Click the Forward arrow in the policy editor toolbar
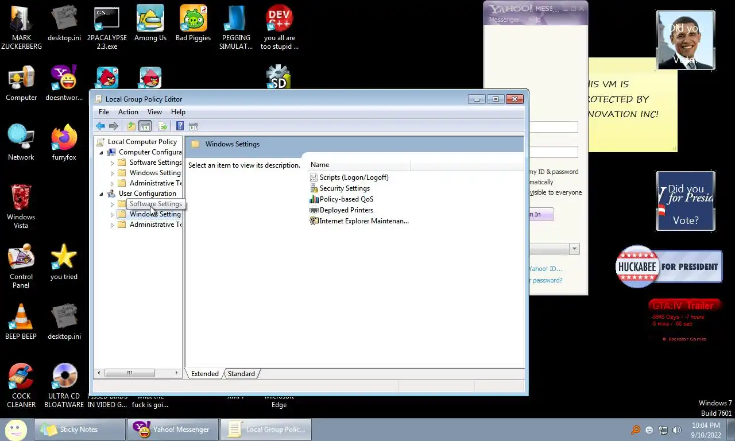The image size is (735, 441). 114,126
